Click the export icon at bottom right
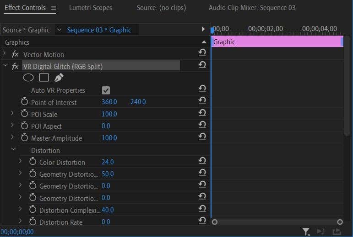353x237 pixels. point(337,232)
